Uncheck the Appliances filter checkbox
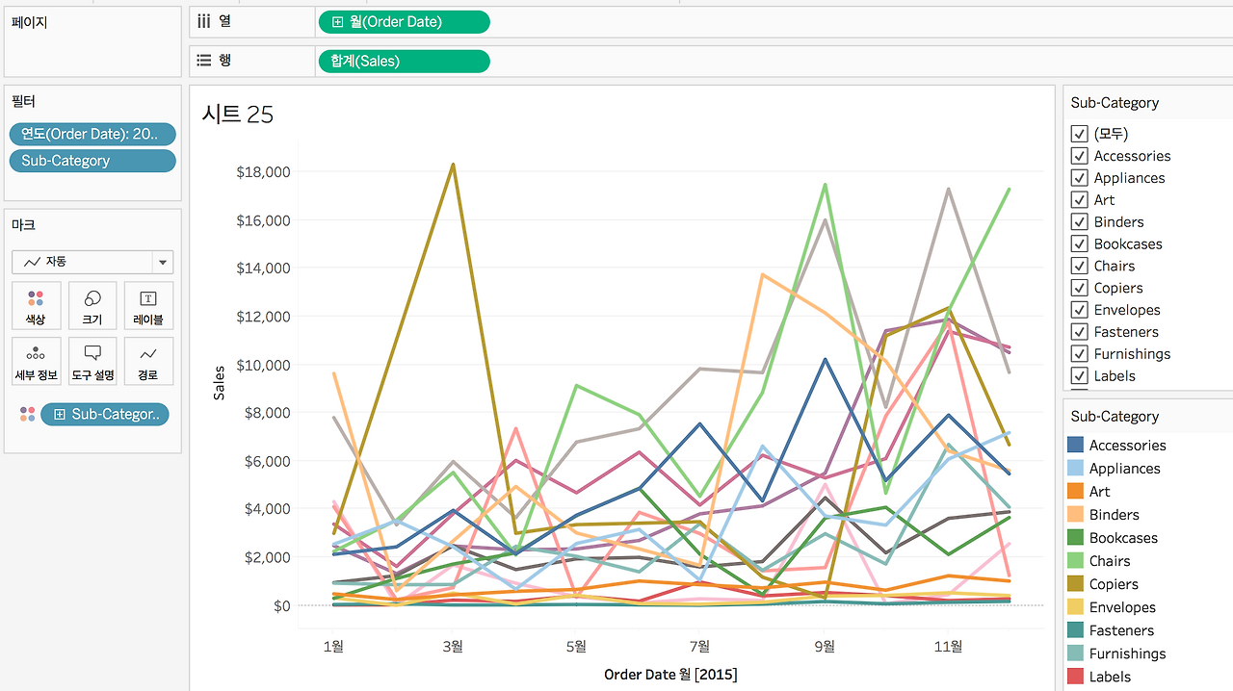 coord(1080,178)
